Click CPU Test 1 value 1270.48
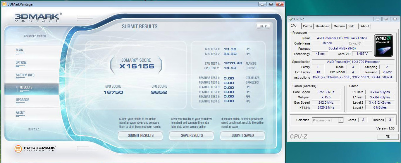 point(233,63)
